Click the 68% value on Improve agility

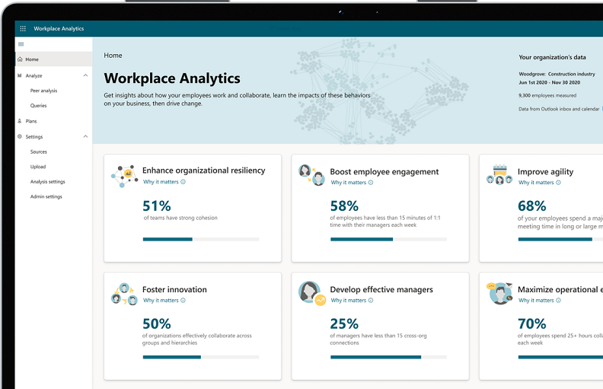click(532, 206)
